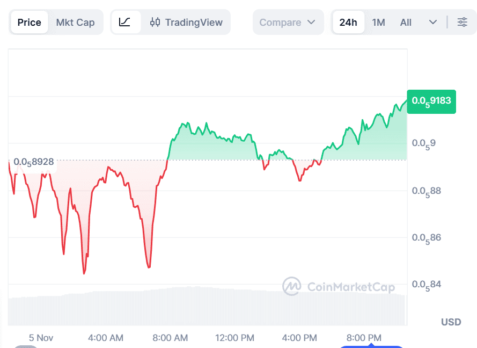Select the All timeframe tab

click(x=406, y=23)
